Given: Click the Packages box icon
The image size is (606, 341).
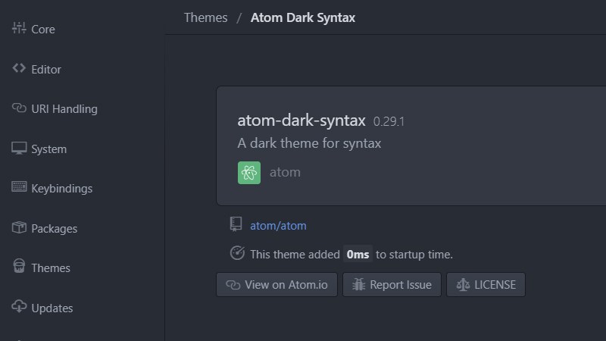Looking at the screenshot, I should 19,227.
